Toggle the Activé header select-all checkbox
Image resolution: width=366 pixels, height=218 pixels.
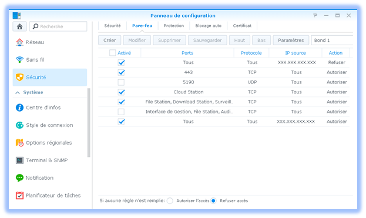coord(113,53)
